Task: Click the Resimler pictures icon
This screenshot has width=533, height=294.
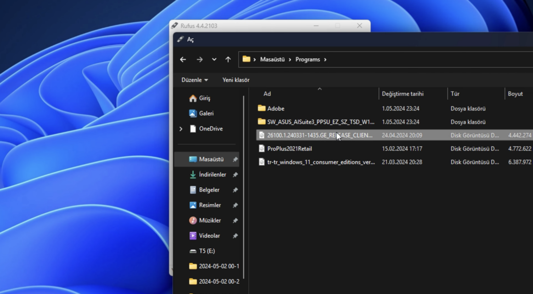Action: (193, 205)
